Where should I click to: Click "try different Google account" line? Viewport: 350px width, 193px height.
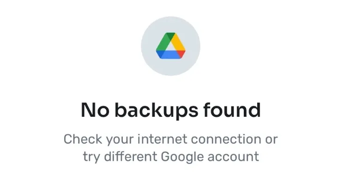[x=171, y=157]
